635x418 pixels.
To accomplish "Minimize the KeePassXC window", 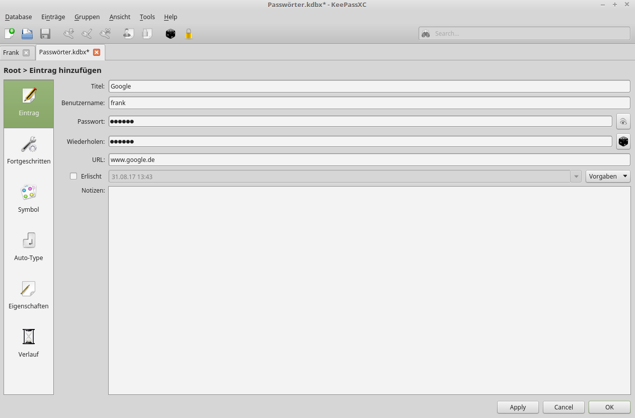I will tap(603, 5).
